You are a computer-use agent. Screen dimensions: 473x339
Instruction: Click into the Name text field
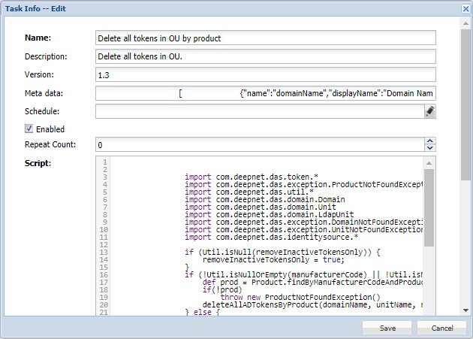pos(265,38)
